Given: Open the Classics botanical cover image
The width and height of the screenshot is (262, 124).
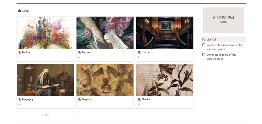Looking at the screenshot, I should (x=165, y=80).
